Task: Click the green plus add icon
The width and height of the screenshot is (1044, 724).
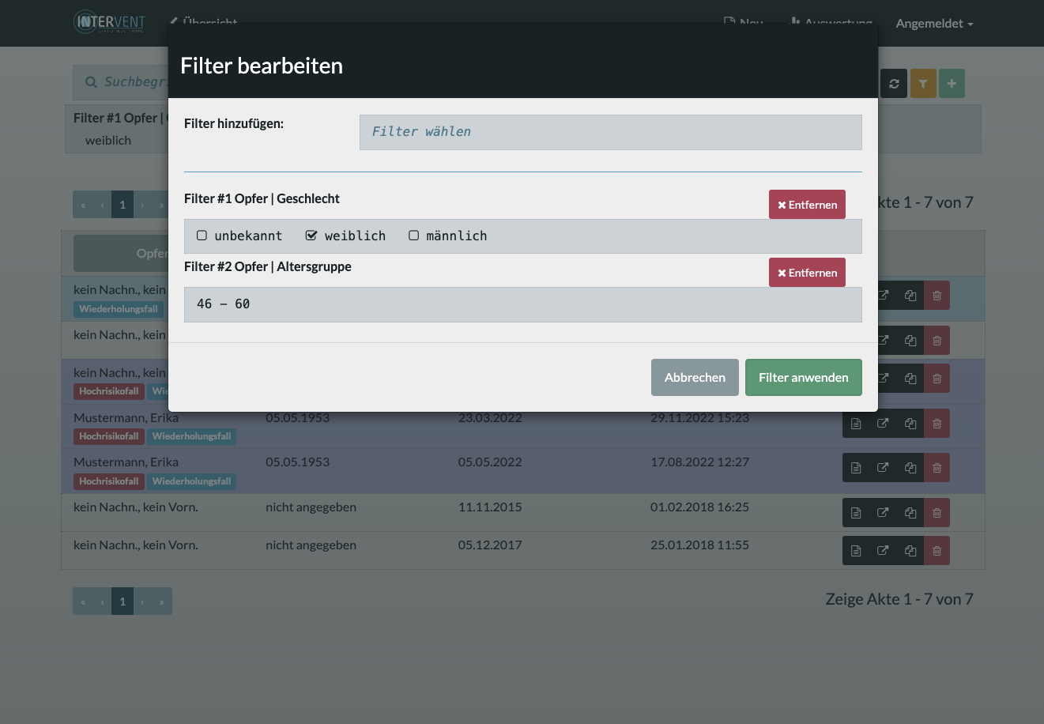Action: click(952, 83)
